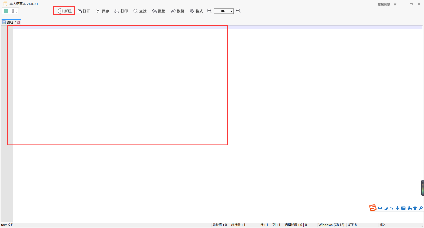Image resolution: width=424 pixels, height=228 pixels.
Task: Open UTF-8 encoding selector in status bar
Action: coord(352,225)
